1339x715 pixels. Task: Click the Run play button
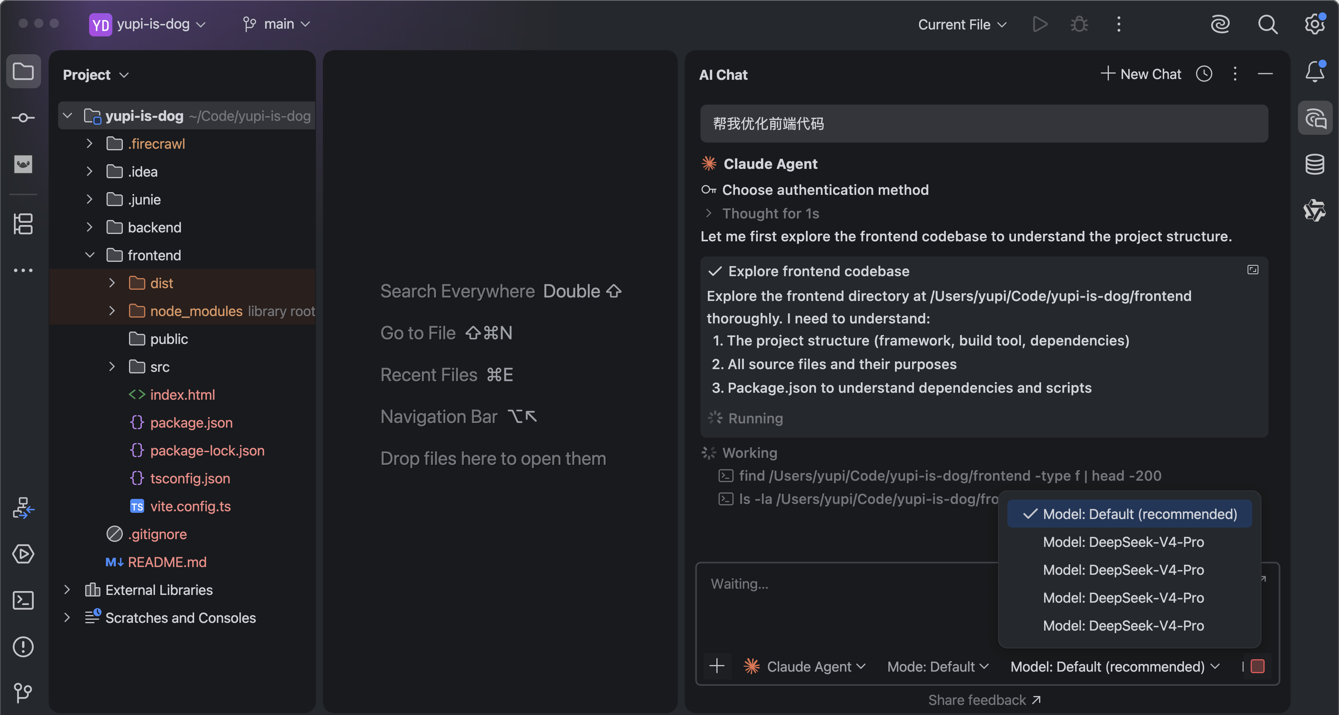(x=1040, y=24)
